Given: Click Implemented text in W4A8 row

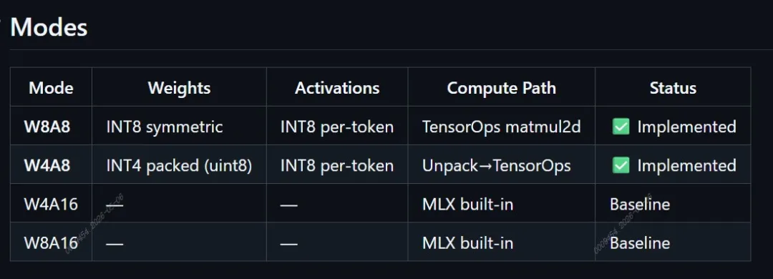Looking at the screenshot, I should (686, 166).
